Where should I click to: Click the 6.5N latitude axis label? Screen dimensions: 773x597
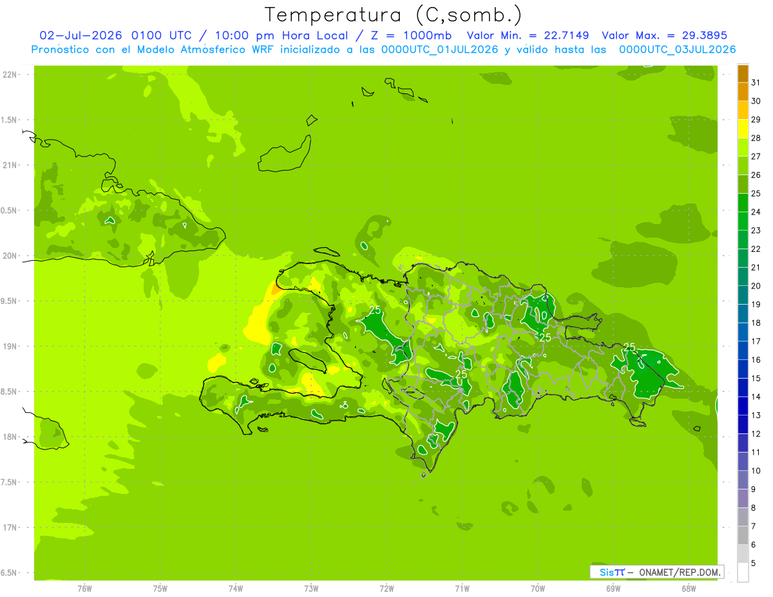(10, 573)
